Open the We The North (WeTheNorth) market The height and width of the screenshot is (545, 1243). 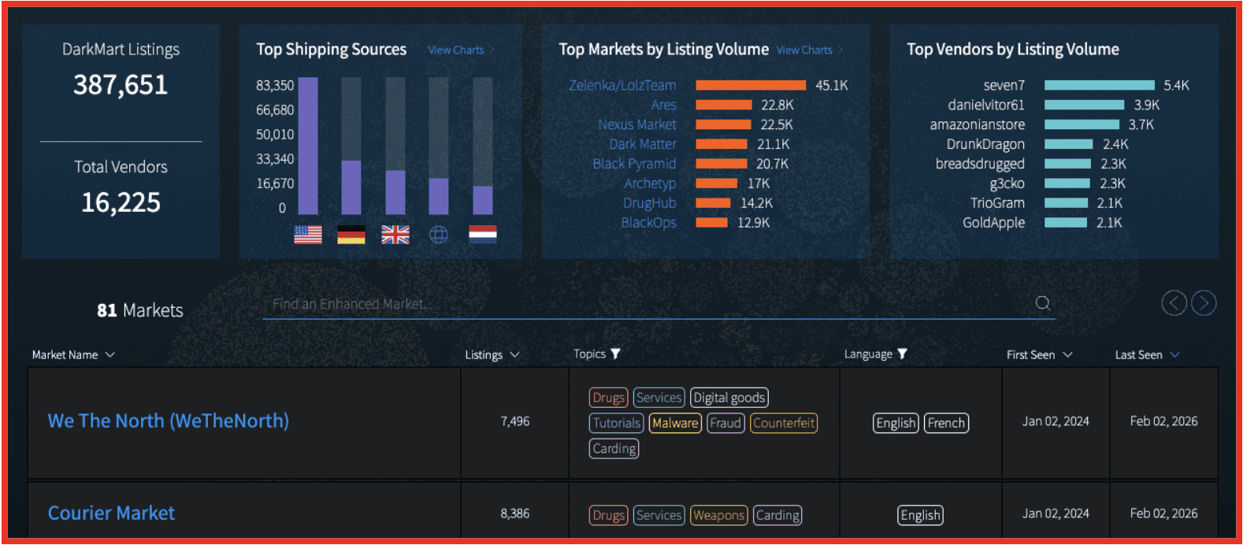(168, 421)
